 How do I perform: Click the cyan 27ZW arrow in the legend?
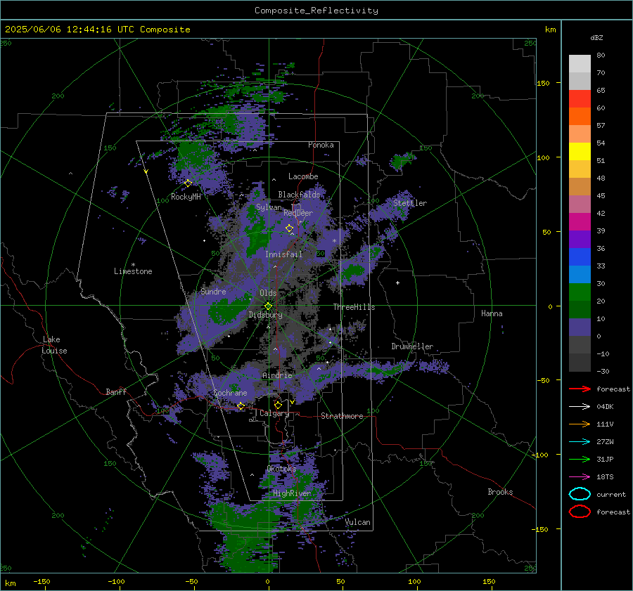tap(580, 442)
